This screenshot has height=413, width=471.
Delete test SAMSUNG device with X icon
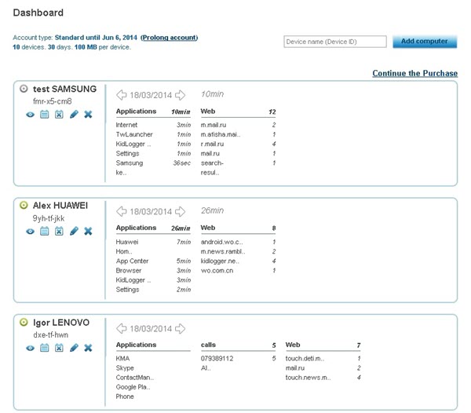coord(88,115)
